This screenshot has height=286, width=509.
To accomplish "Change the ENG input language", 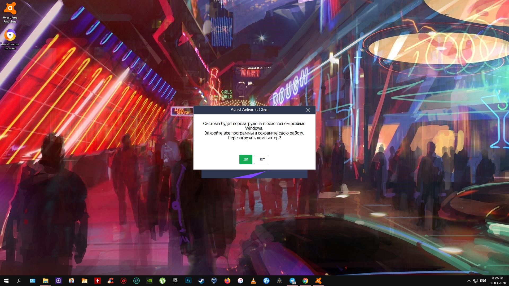I will point(483,281).
